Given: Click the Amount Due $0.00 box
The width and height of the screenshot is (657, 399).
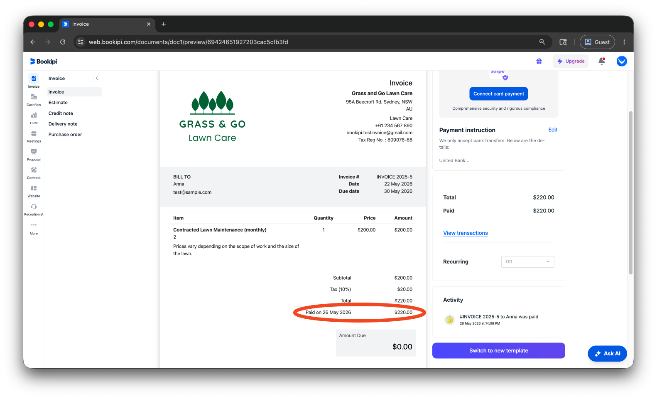Looking at the screenshot, I should [x=376, y=343].
